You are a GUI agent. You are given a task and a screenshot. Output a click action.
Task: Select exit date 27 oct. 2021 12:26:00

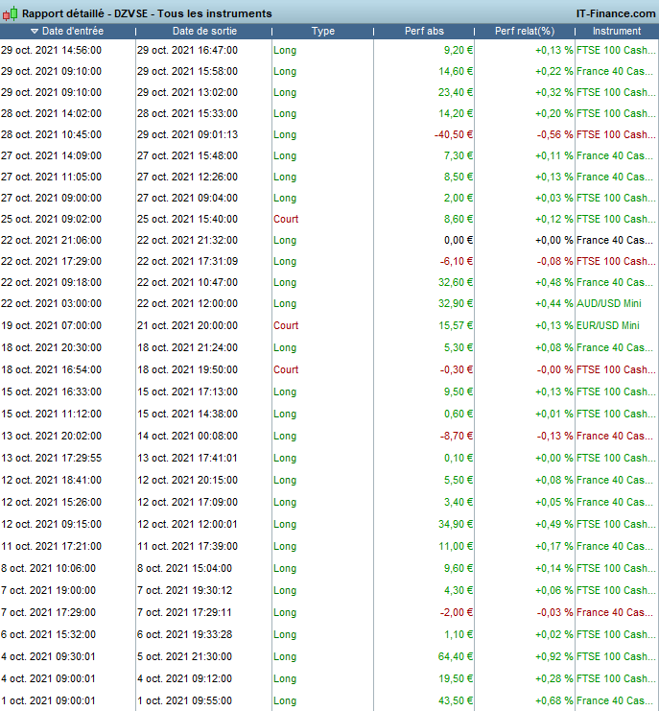click(187, 177)
